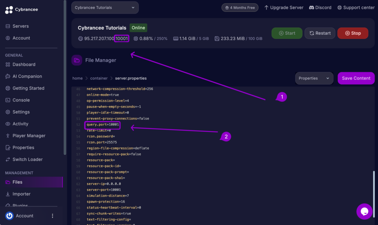Click the server IP address 95.217.207.100
Screen dimensions: 378x225
click(99, 38)
